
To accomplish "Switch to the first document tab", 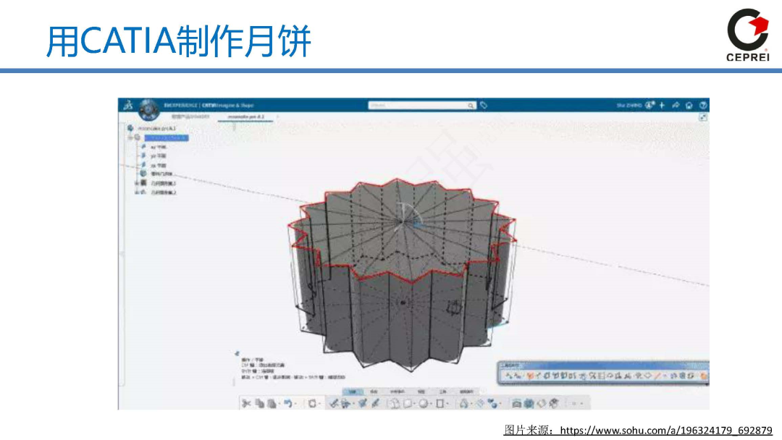I will 190,117.
